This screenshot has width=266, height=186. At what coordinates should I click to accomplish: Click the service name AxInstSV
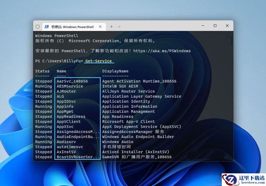pos(66,152)
